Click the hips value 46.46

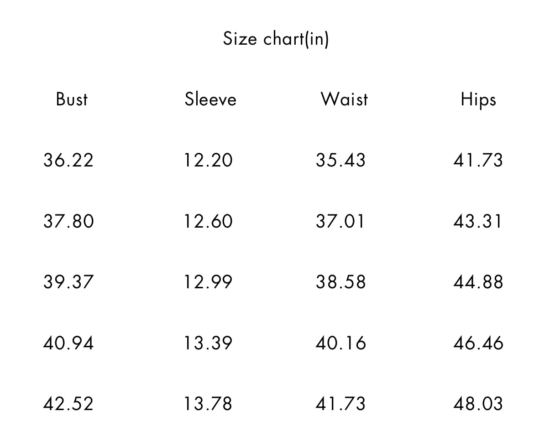478,343
